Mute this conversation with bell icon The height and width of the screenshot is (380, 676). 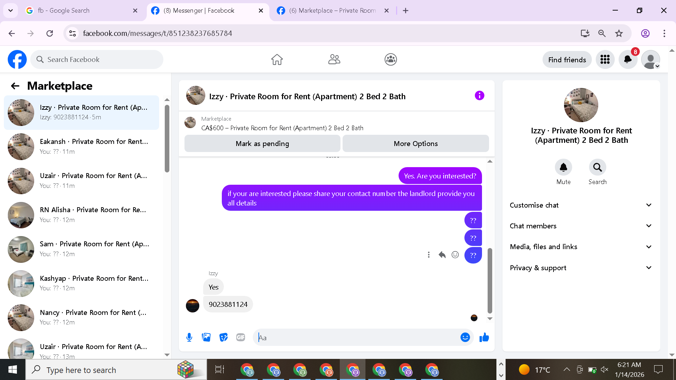pyautogui.click(x=563, y=167)
